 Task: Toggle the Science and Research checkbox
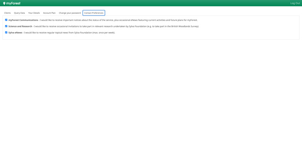pos(6,26)
